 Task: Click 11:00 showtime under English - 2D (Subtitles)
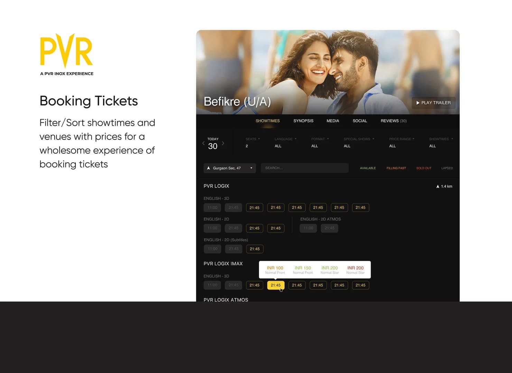(212, 249)
